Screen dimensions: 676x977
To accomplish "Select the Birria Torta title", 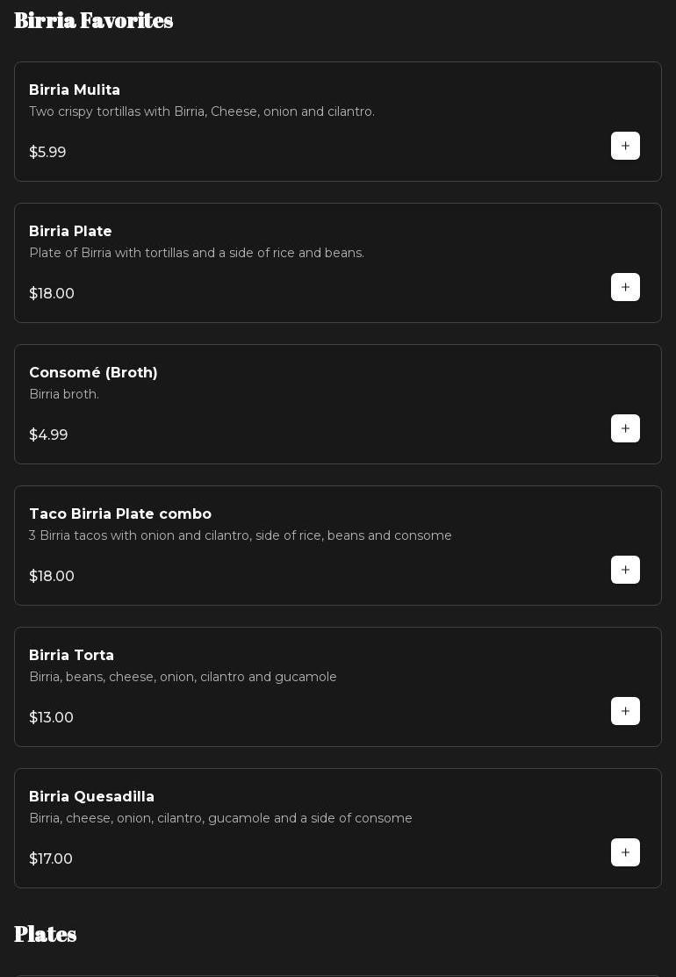I will [x=71, y=656].
